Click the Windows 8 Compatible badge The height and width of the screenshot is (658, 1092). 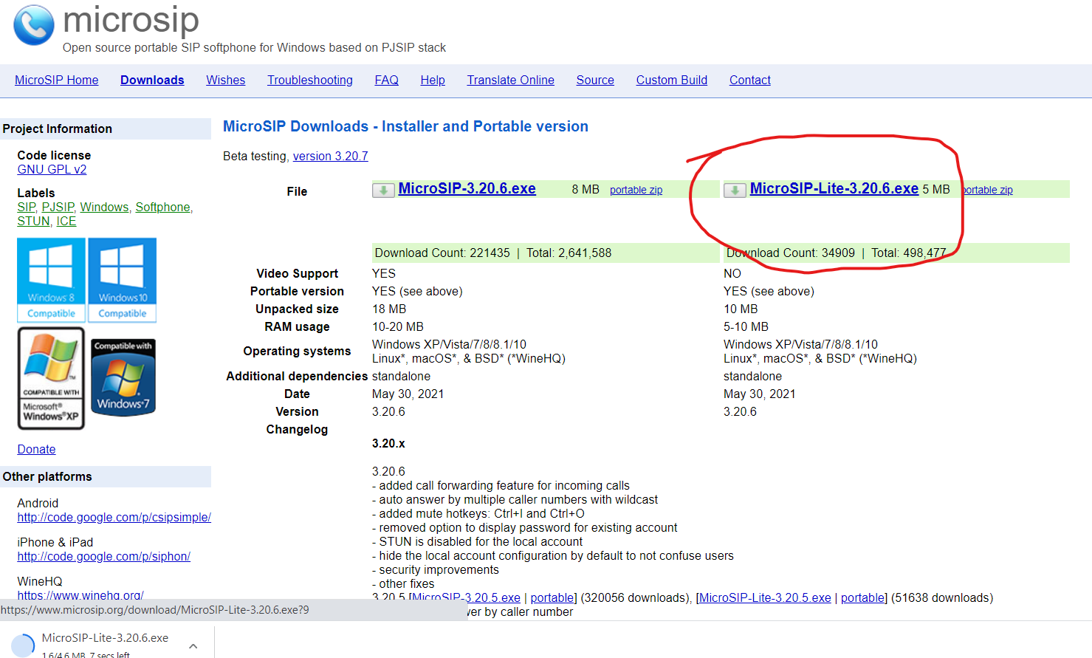[x=51, y=280]
